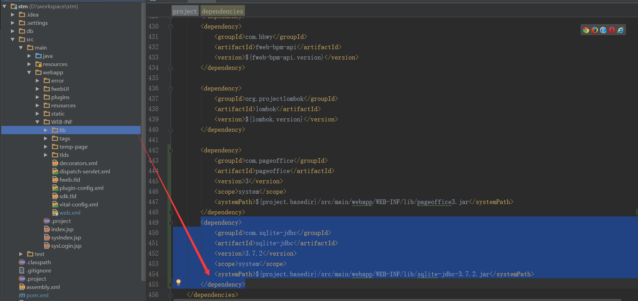This screenshot has height=301, width=638.
Task: Click the fweb.tld file icon
Action: 55,180
